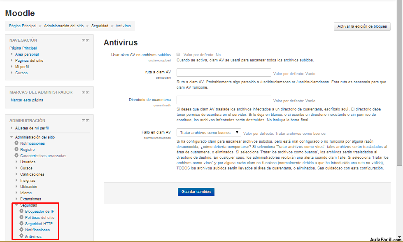
Task: Expand 'Páginas del sitio' navigation node
Action: click(x=11, y=60)
